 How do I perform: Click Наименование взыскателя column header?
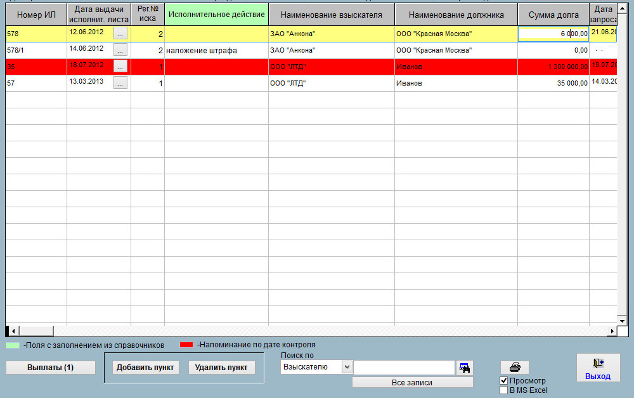[332, 15]
